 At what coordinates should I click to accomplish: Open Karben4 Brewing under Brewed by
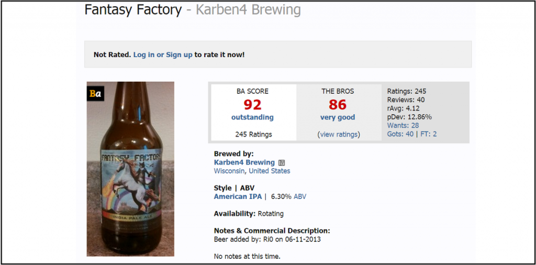pos(244,162)
